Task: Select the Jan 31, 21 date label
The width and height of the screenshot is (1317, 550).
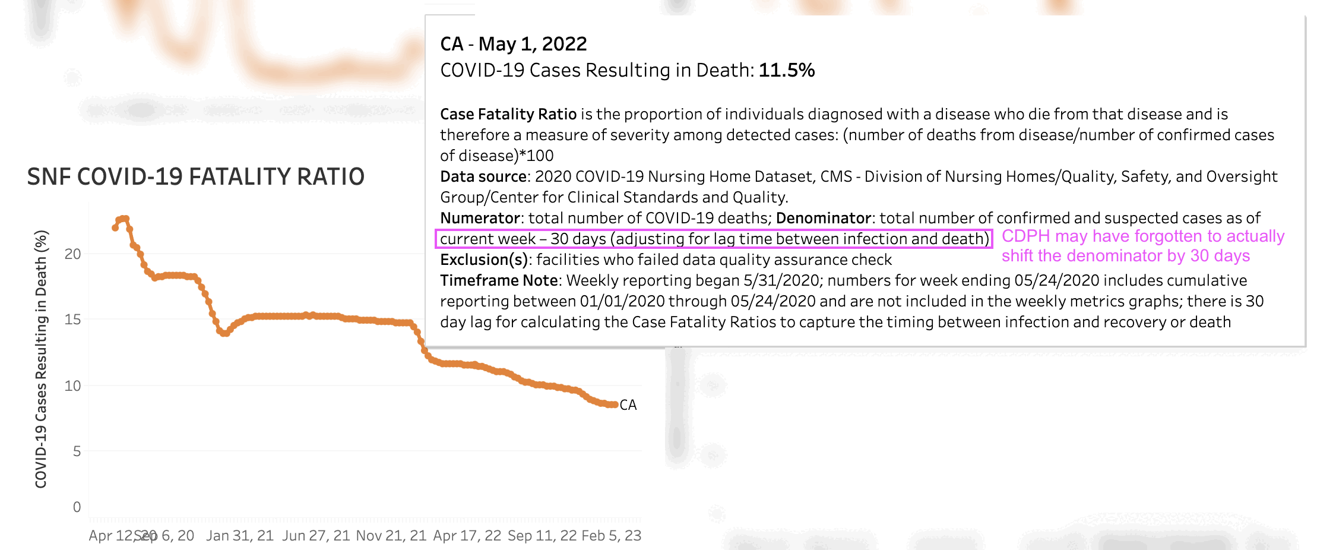Action: click(239, 536)
